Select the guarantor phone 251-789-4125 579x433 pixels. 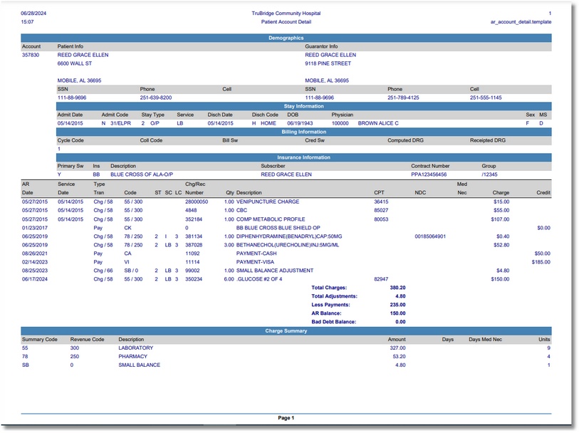403,98
